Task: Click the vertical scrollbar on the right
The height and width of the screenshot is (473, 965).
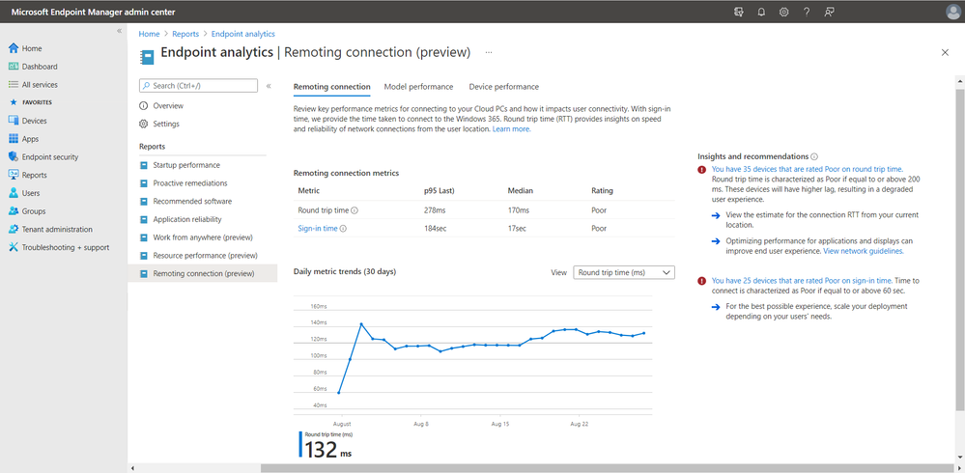Action: pos(960,249)
